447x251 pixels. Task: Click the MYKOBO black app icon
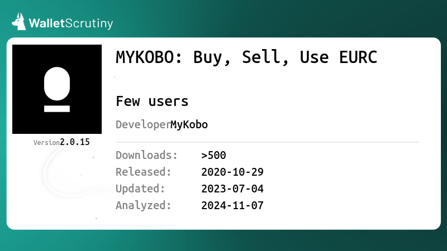point(57,89)
